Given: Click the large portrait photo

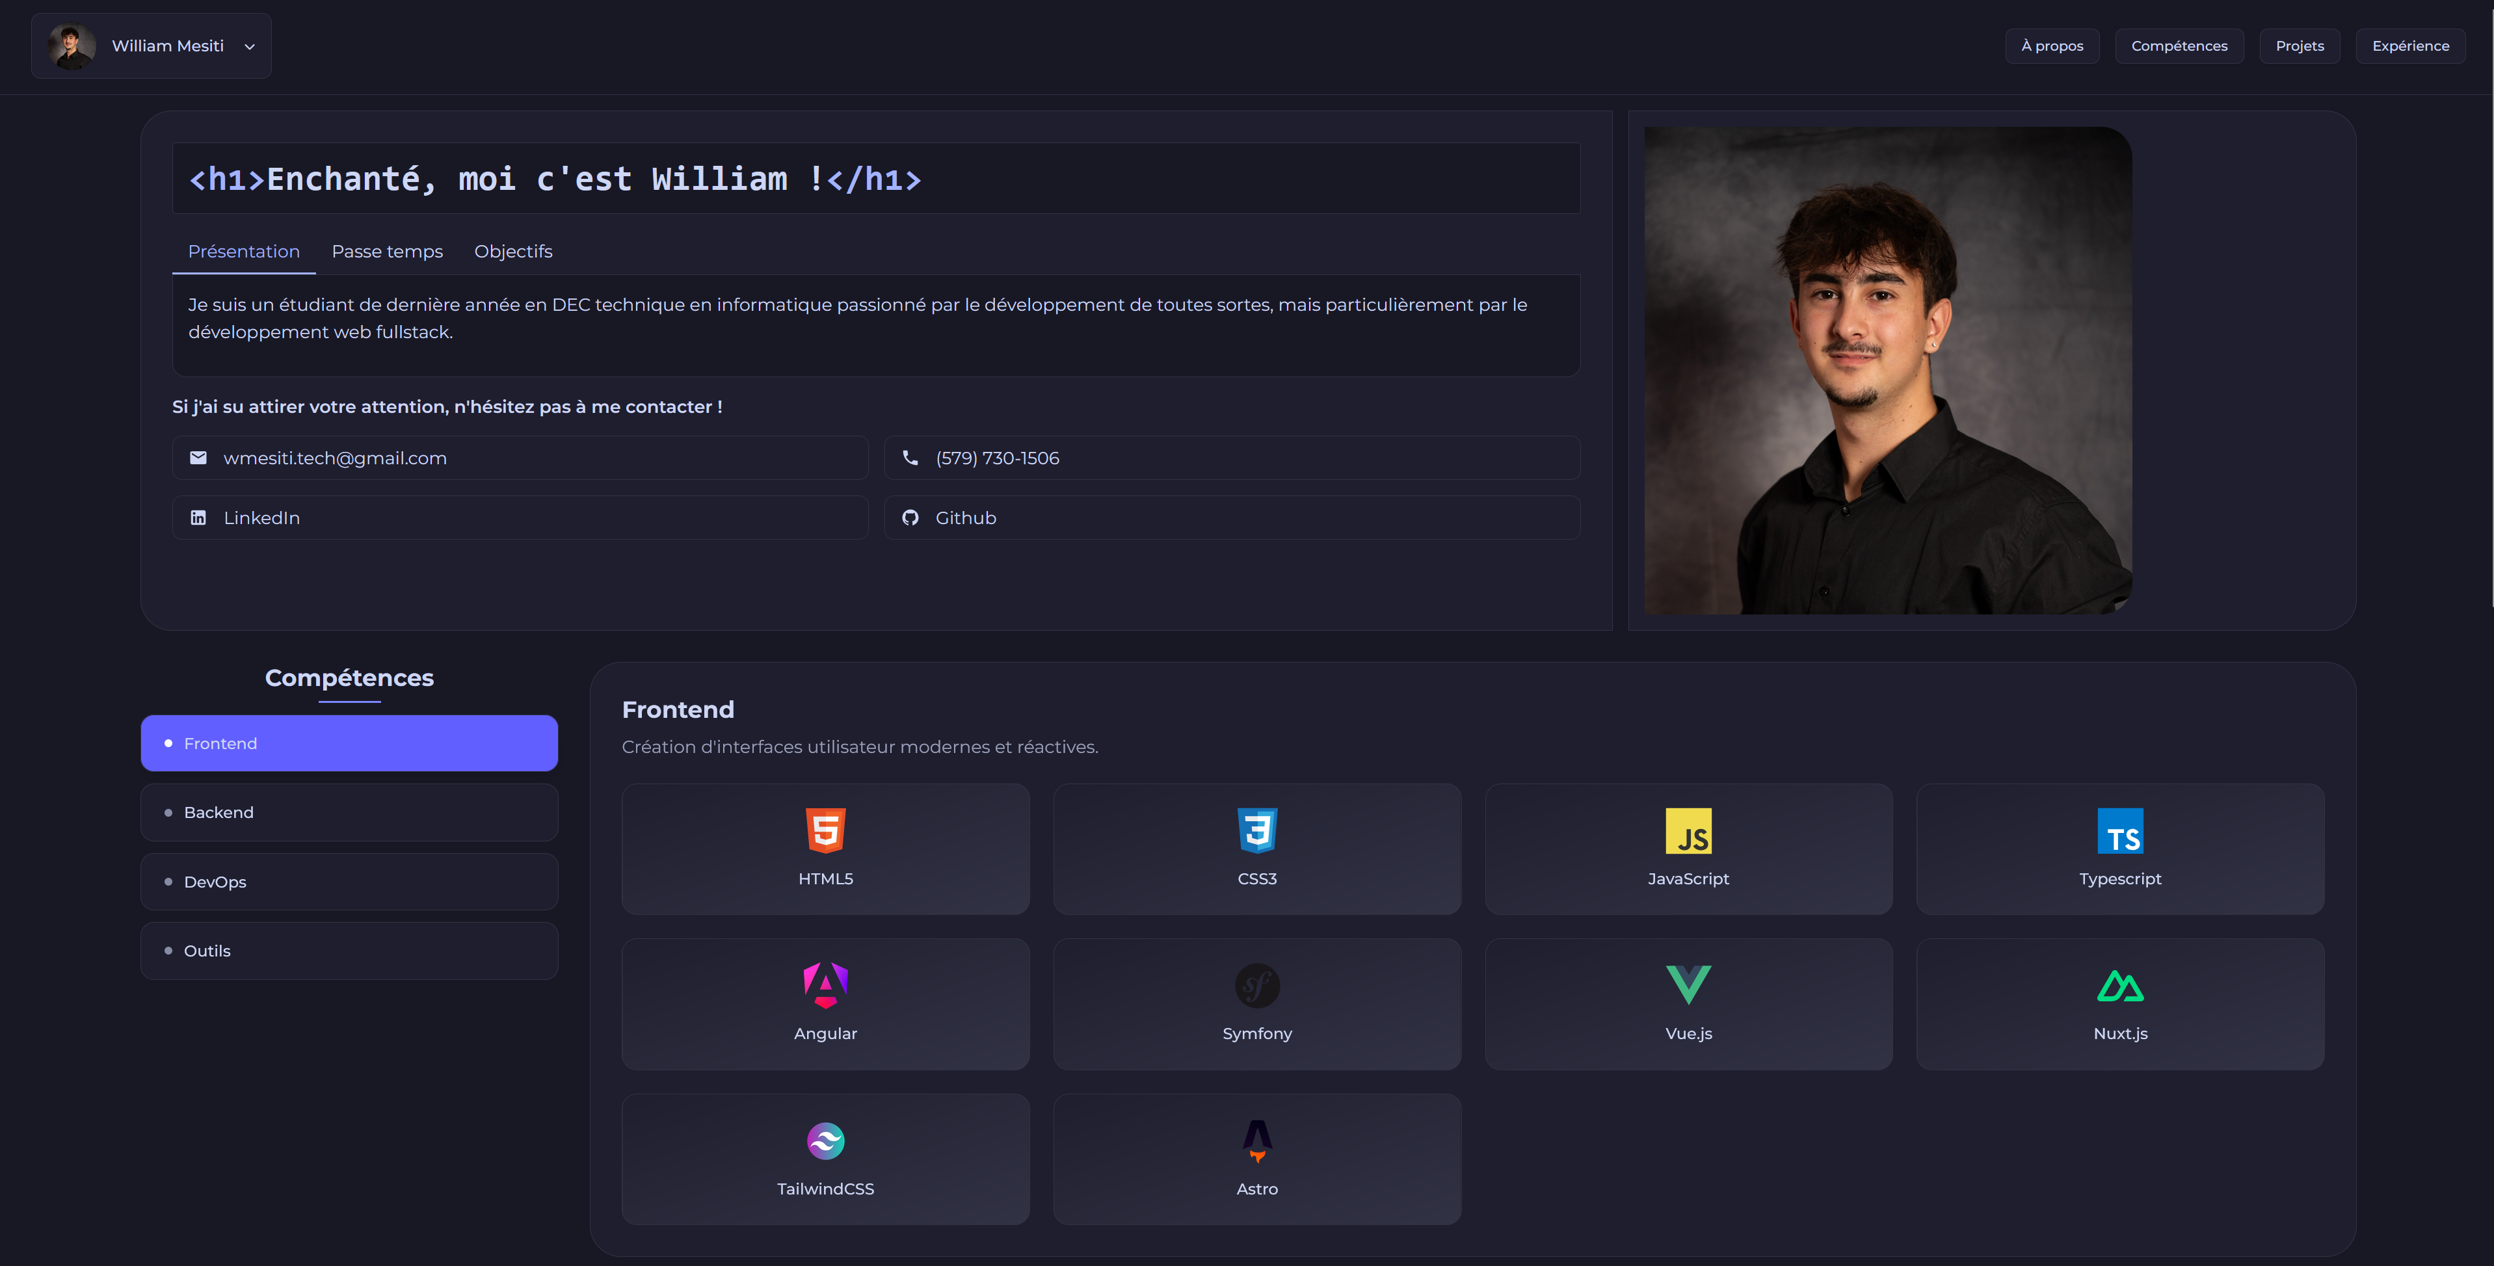Looking at the screenshot, I should [1888, 371].
